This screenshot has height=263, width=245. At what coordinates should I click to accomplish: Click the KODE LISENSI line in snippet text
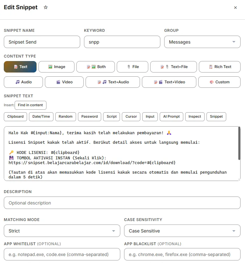click(x=44, y=152)
